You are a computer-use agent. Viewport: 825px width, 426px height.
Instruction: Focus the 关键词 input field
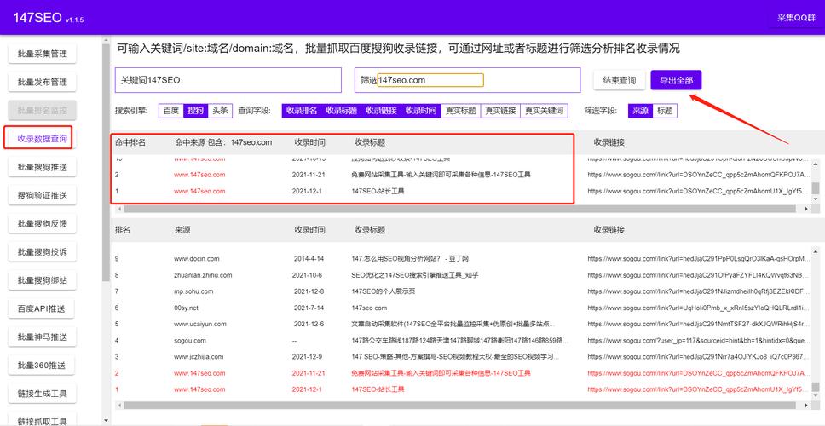pos(228,80)
